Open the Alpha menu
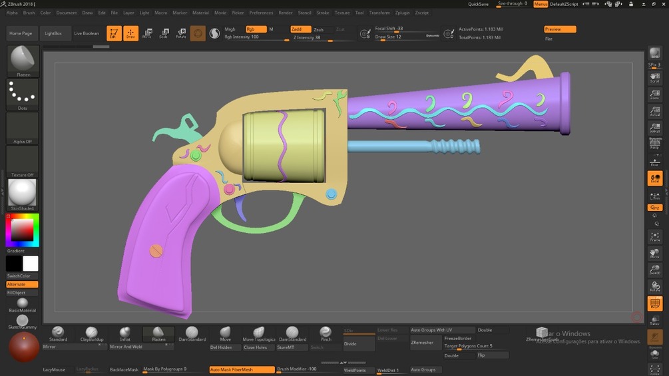Viewport: 669px width, 376px height. (13, 13)
